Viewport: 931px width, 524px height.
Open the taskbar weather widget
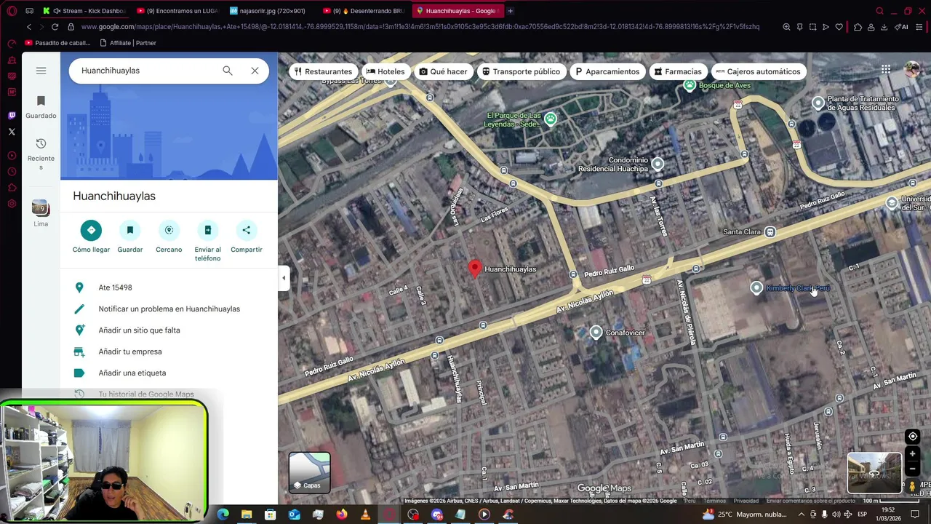pyautogui.click(x=745, y=515)
